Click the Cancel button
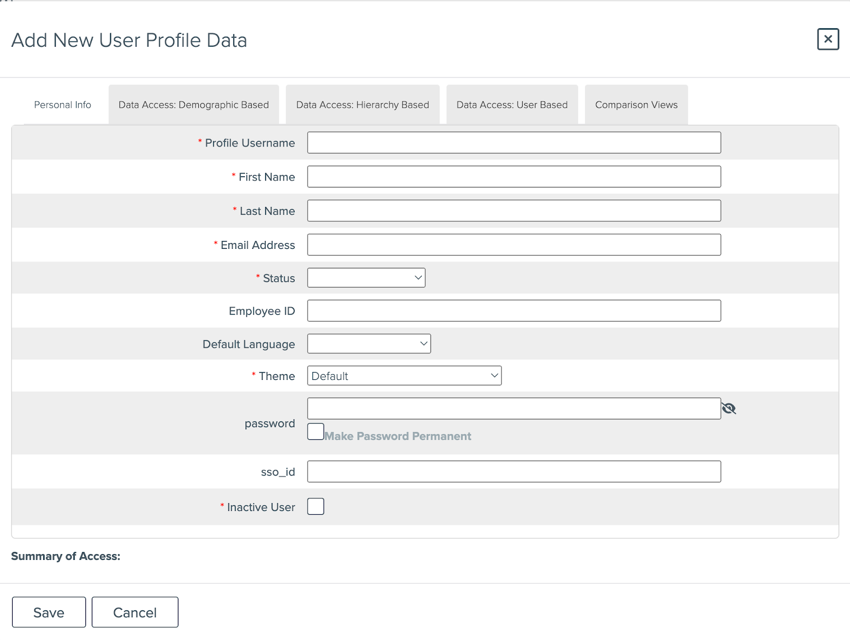This screenshot has height=640, width=850. pyautogui.click(x=134, y=612)
